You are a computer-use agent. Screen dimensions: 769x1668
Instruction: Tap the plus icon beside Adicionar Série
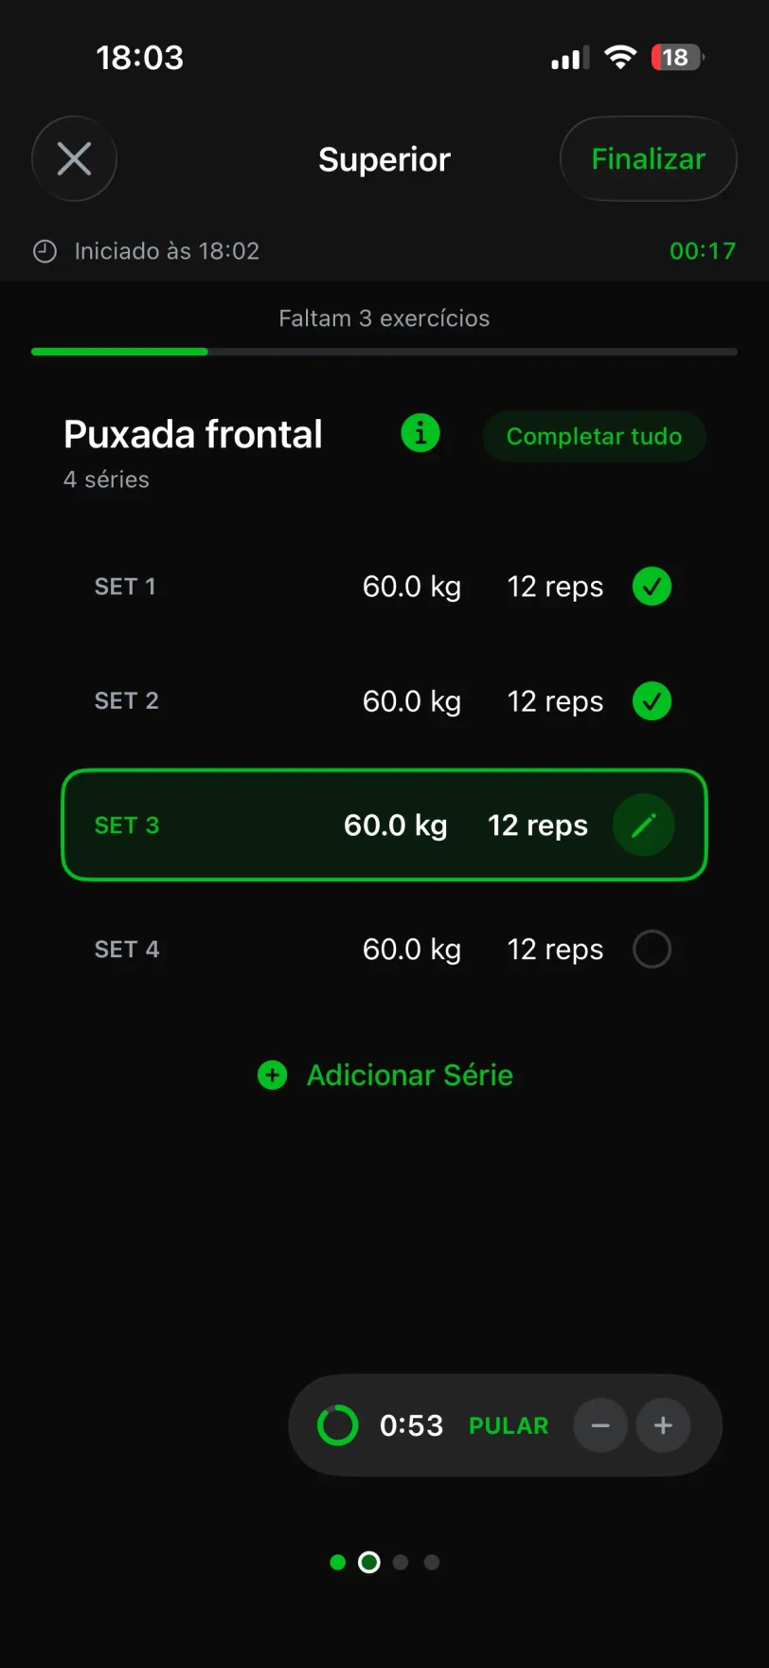coord(272,1075)
